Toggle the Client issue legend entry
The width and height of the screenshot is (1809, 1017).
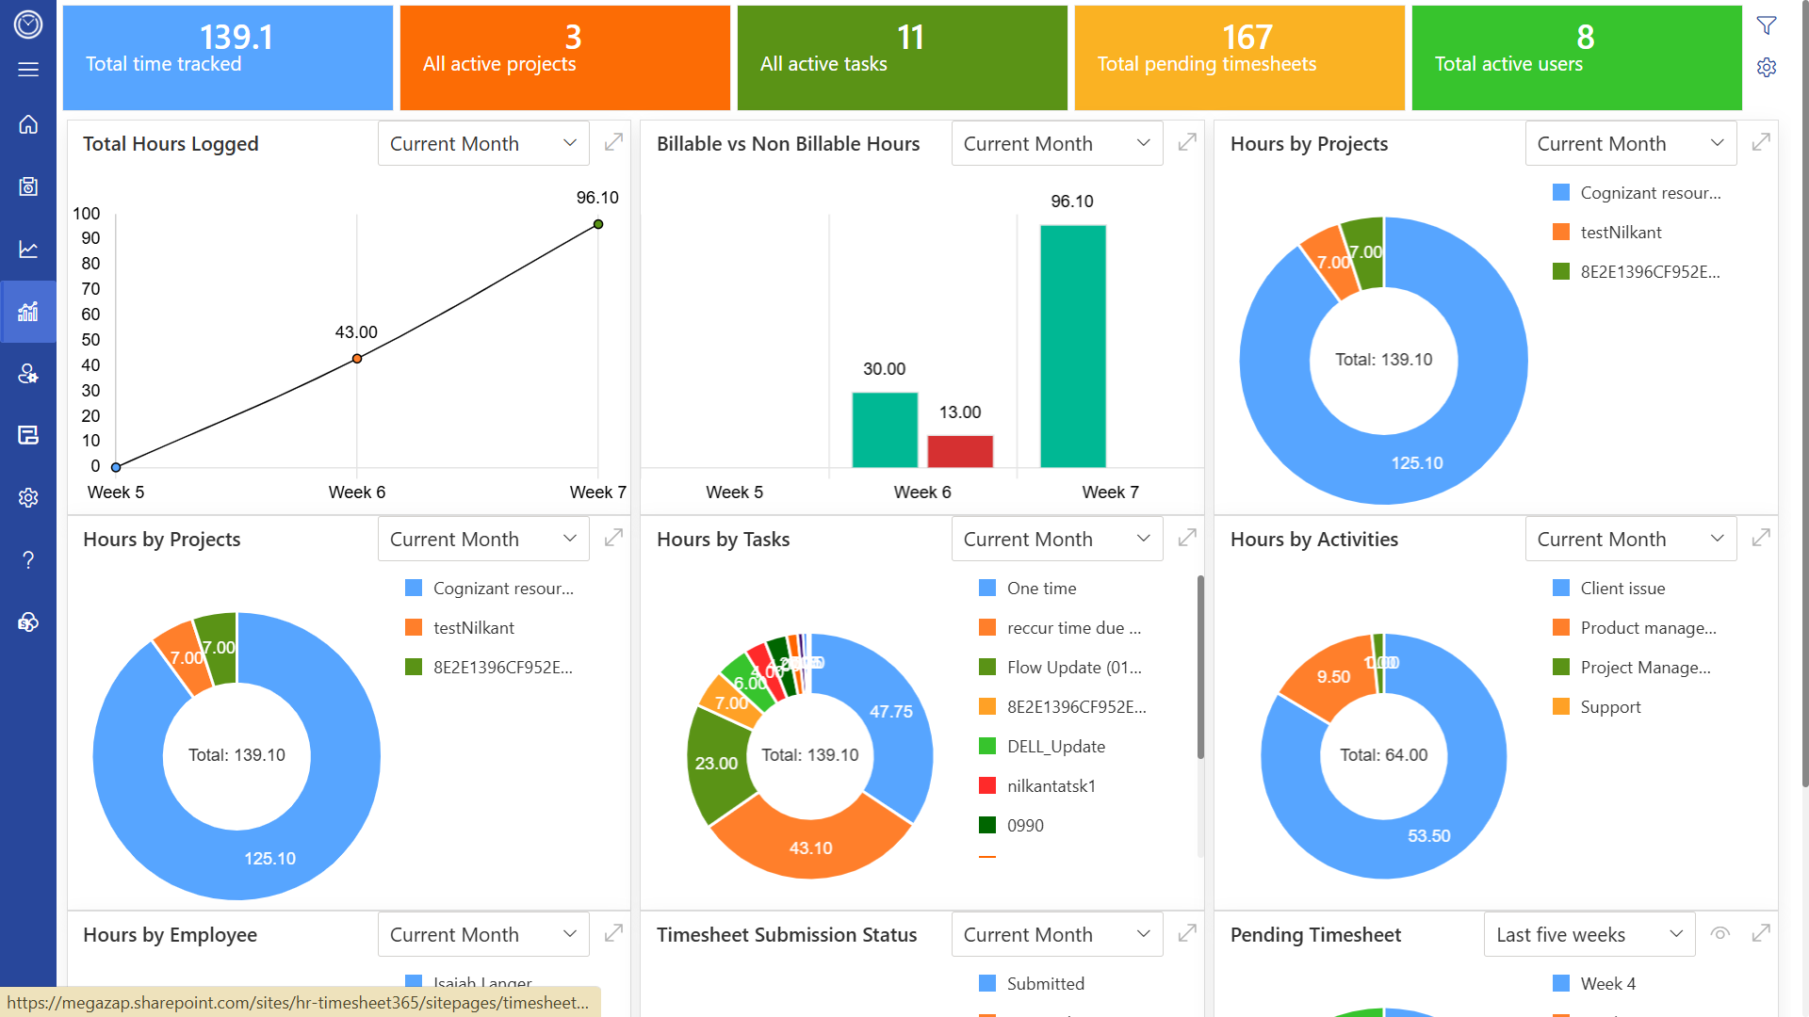click(x=1622, y=589)
